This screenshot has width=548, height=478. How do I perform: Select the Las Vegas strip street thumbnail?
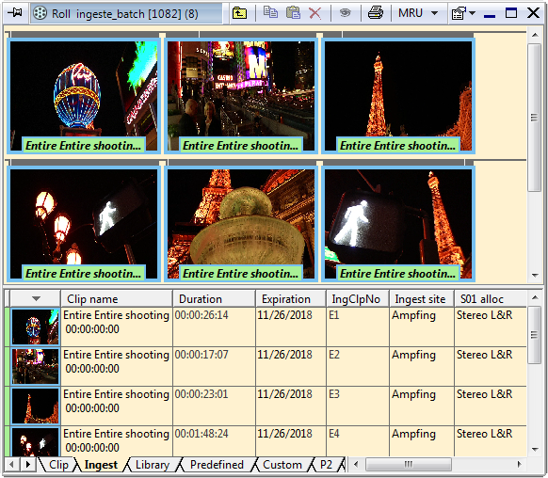tap(241, 96)
